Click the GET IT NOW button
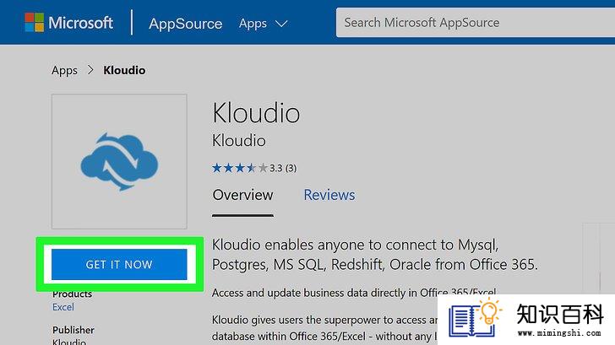The image size is (615, 345). [119, 264]
